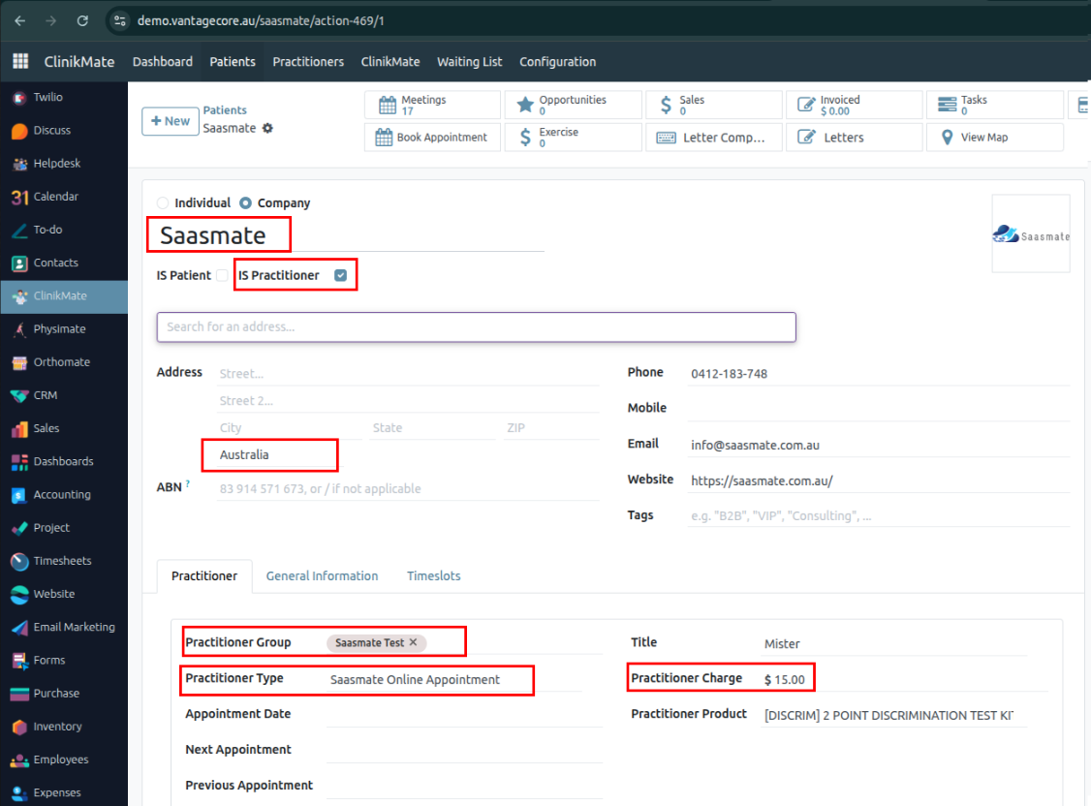Click the address search input field
Screen dimensions: 1091x806
coord(476,326)
